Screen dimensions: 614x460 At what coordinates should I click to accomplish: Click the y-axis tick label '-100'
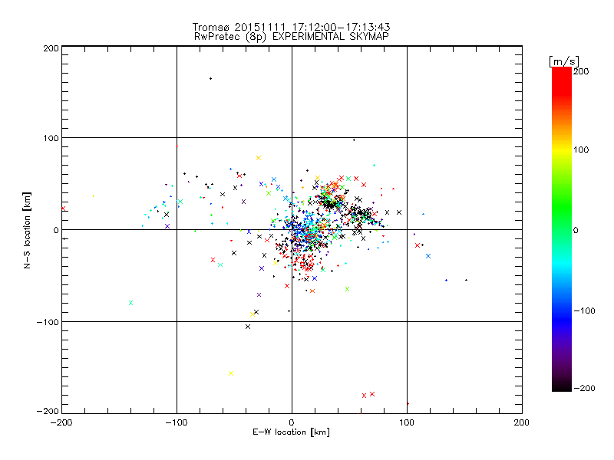pyautogui.click(x=48, y=322)
